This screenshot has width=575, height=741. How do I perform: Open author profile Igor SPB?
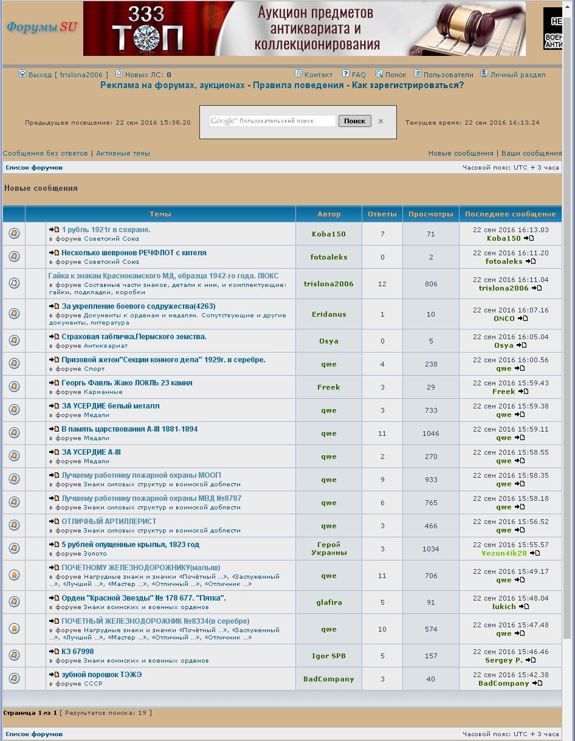328,656
